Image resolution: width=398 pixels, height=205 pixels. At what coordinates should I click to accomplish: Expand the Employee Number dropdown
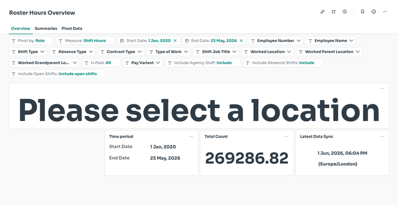(x=276, y=40)
